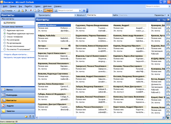Select По организациям view
The width and height of the screenshot is (171, 124).
[13, 43]
